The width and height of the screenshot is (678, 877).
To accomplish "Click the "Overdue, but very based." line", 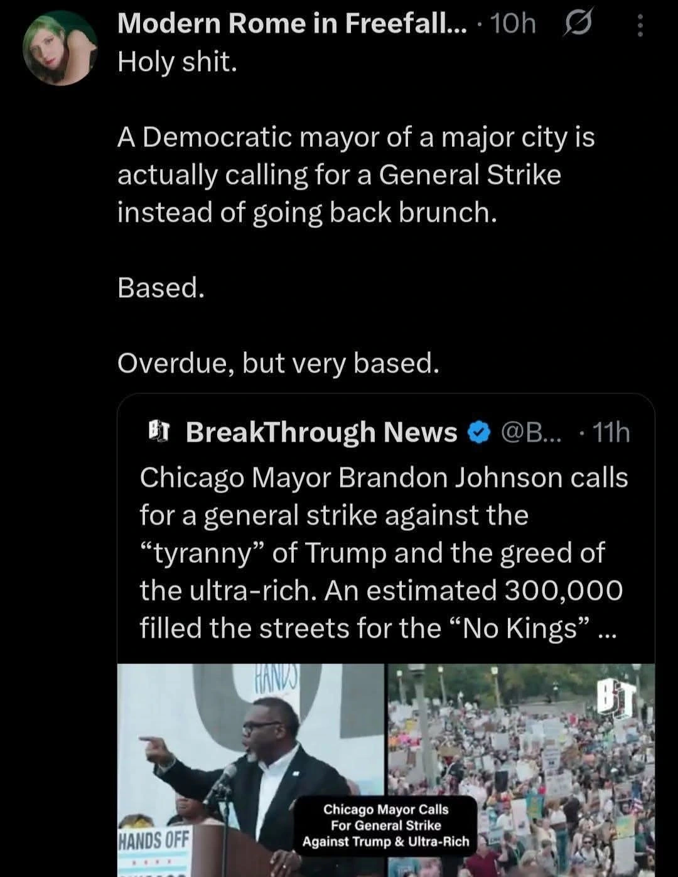I will coord(278,362).
